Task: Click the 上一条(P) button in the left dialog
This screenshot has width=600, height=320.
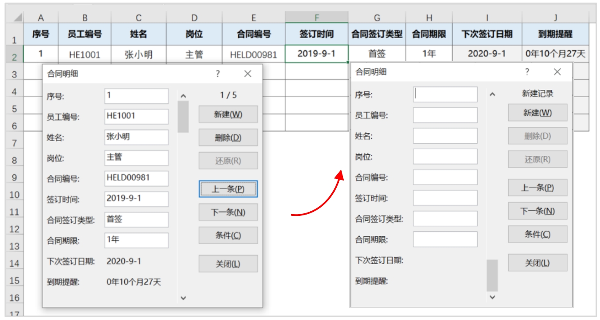Action: point(228,189)
